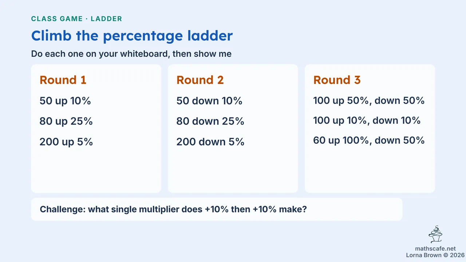The height and width of the screenshot is (262, 466).
Task: Select the Round 1 heading
Action: (63, 80)
